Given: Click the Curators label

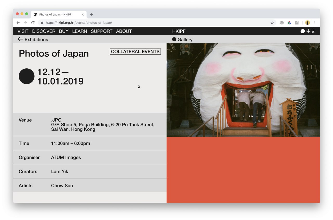Looking at the screenshot, I should [x=28, y=171].
